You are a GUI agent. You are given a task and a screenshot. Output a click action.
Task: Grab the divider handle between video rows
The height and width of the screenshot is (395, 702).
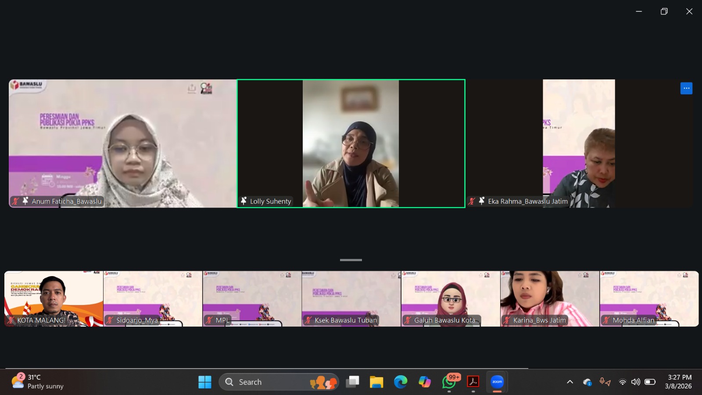351,260
